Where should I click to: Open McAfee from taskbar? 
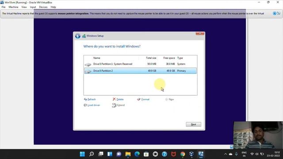173,154
